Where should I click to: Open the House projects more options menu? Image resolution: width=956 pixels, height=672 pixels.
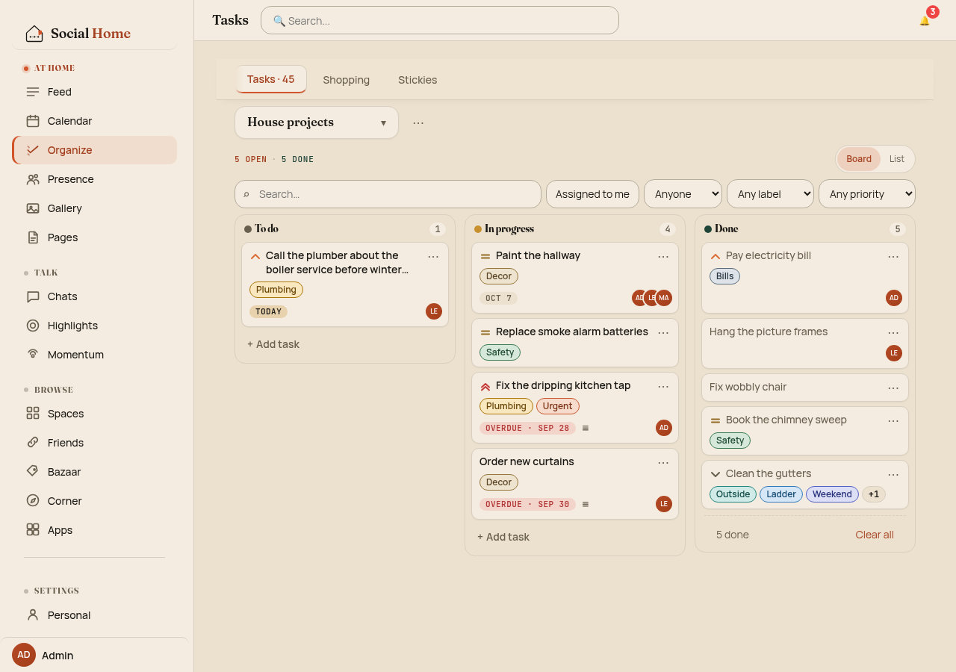[x=418, y=122]
